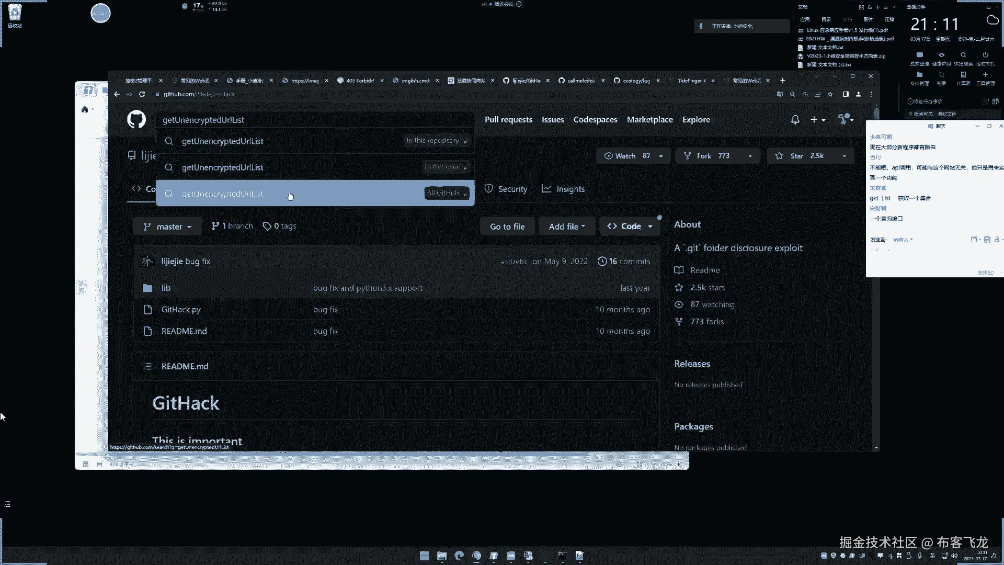
Task: Click the commits history clock icon
Action: (602, 261)
